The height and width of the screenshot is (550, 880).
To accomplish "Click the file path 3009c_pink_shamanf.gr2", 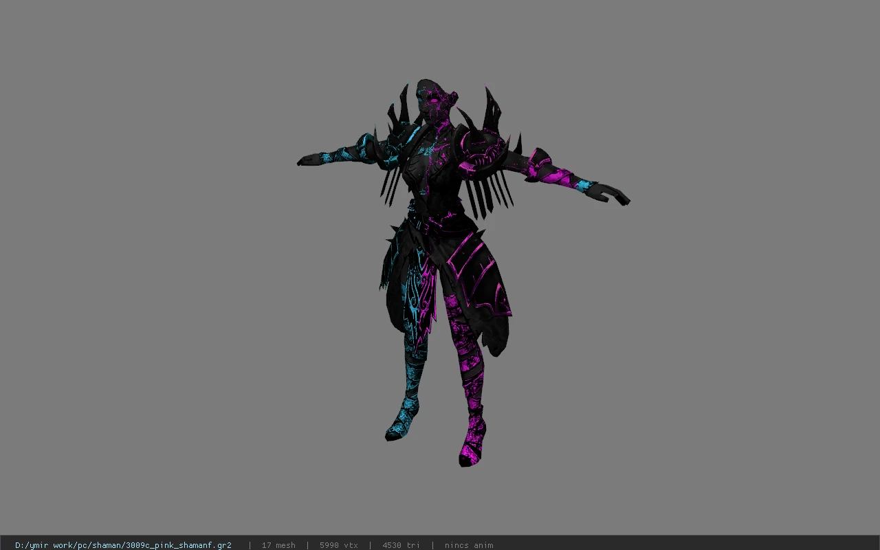I will pyautogui.click(x=123, y=545).
